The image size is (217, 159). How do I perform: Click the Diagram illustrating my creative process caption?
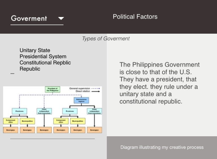[162, 147]
